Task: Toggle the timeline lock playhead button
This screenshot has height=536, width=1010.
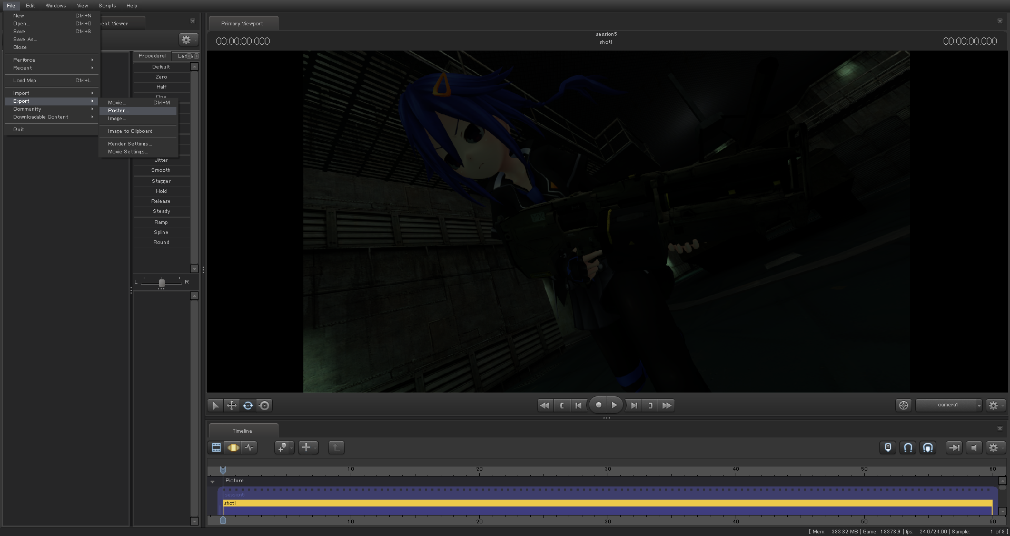Action: 888,447
